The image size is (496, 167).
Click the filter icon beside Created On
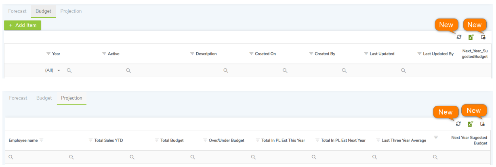(251, 54)
